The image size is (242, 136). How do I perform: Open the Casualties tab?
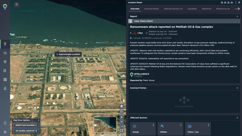pyautogui.click(x=192, y=9)
